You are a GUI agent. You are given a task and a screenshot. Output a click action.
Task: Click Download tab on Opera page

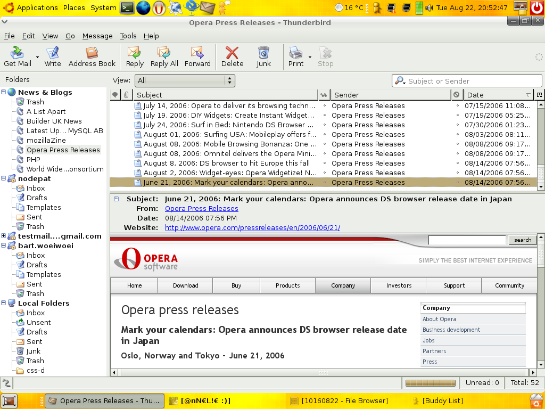[185, 285]
